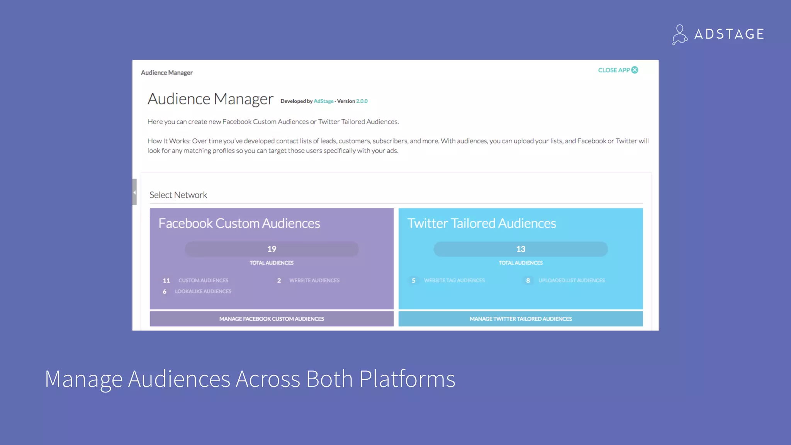Select the Twitter Tailored Audiences card title
The image size is (791, 445).
482,223
